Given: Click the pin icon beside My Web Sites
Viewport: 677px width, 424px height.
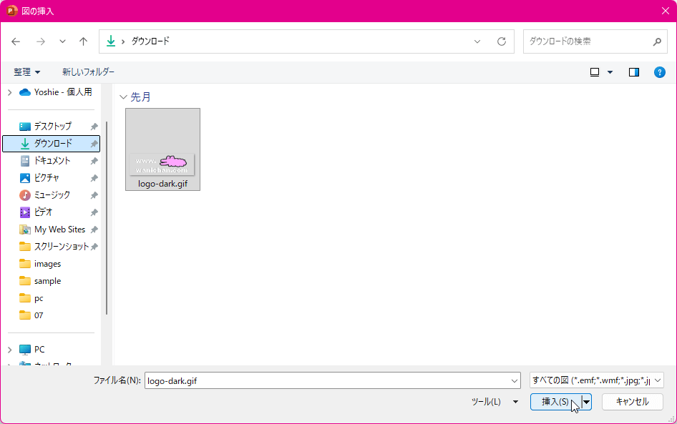Looking at the screenshot, I should pos(94,230).
